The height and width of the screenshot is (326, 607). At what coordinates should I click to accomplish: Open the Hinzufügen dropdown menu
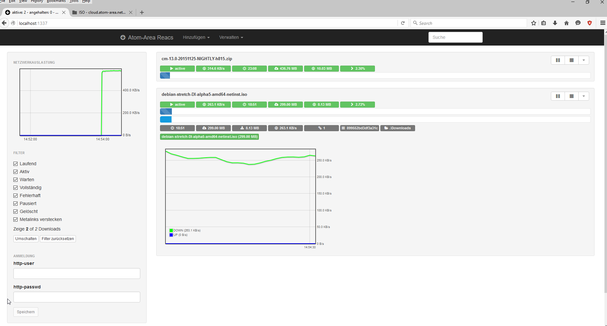pos(196,37)
